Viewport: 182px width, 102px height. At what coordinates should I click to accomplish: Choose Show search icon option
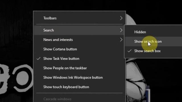click(153, 42)
